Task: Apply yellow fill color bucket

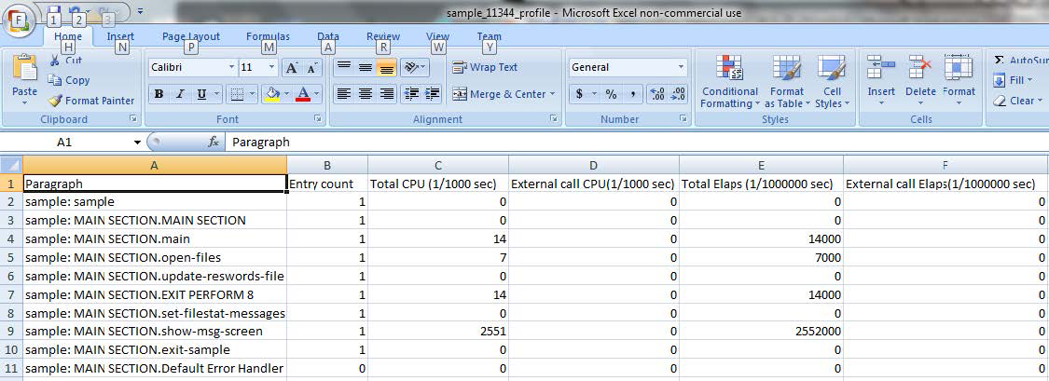Action: coord(272,94)
